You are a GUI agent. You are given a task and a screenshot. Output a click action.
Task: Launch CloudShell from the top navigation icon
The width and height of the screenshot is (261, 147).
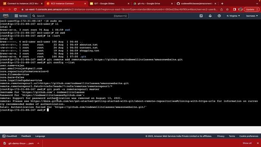coord(201,16)
